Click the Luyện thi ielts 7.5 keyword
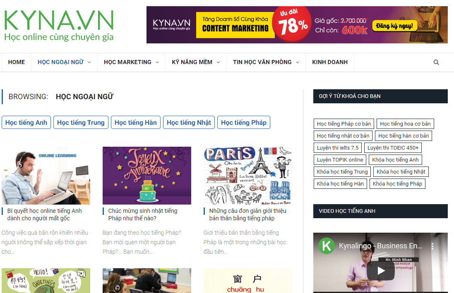Viewport: 454px width, 293px height. point(338,148)
